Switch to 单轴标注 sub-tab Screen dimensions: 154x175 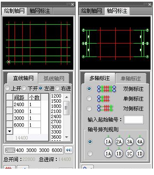coord(131,78)
